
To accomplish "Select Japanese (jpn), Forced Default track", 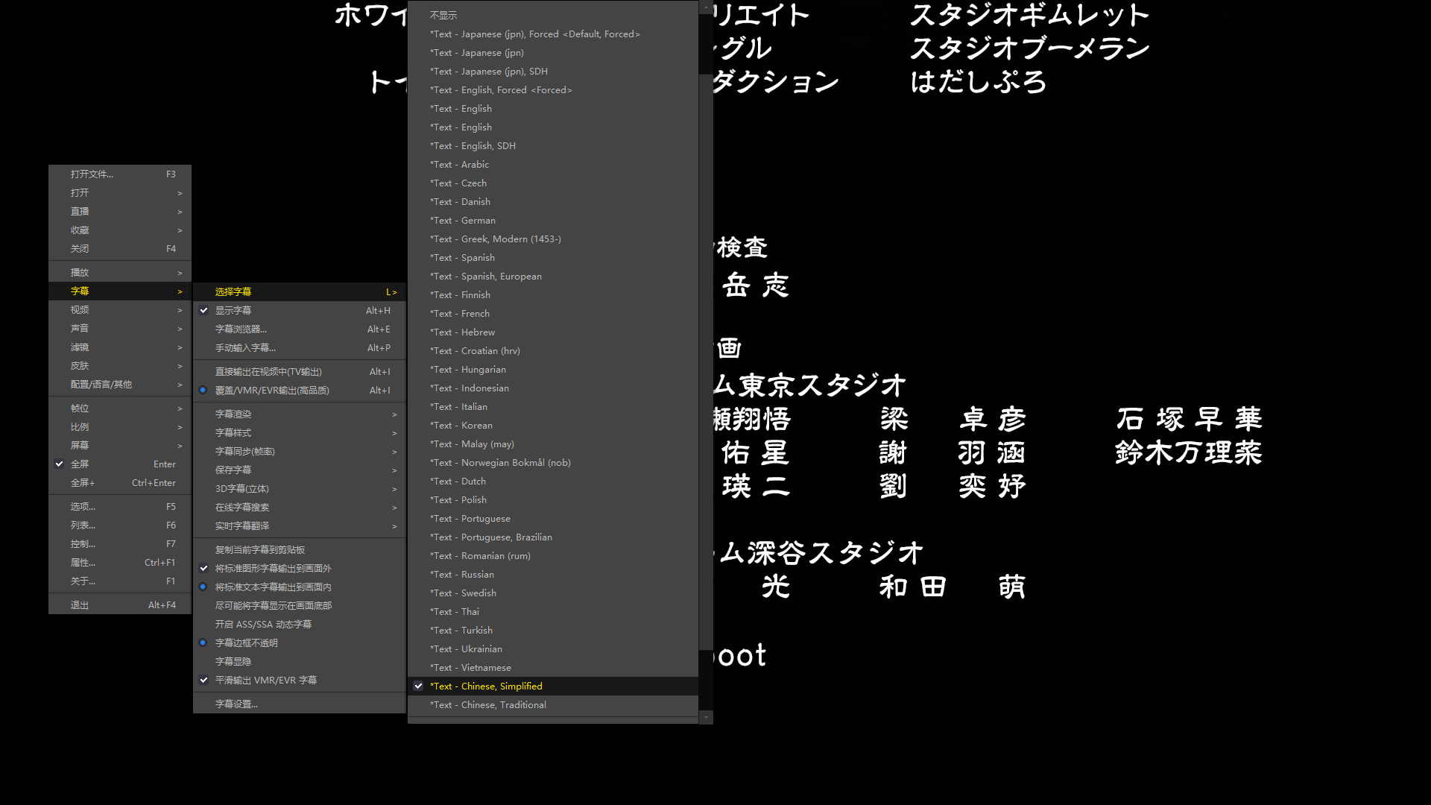I will coord(553,34).
